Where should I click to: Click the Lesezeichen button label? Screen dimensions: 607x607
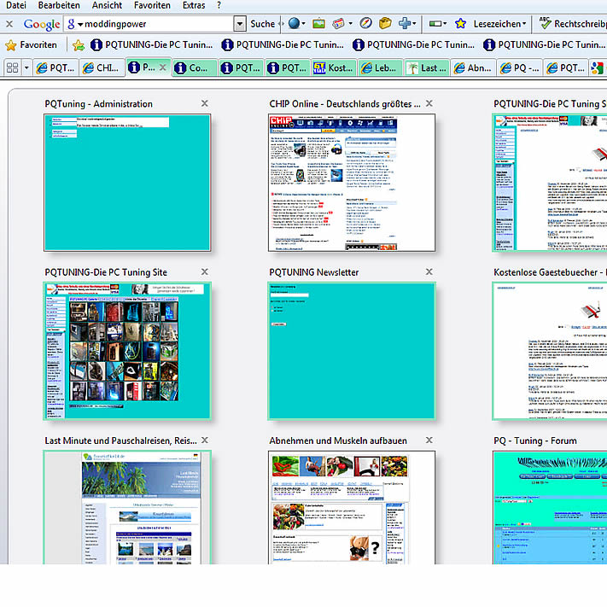[x=497, y=24]
